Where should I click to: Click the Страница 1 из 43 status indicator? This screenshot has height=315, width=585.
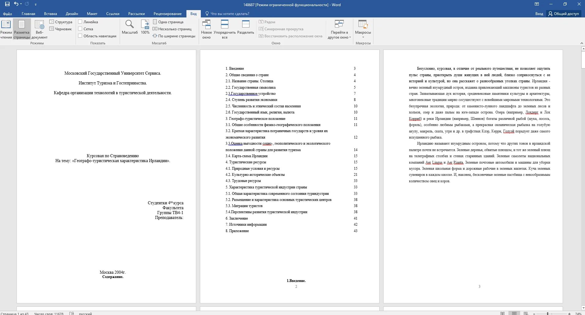[15, 313]
